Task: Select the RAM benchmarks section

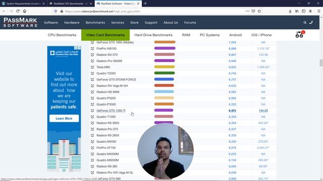Action: coord(186,35)
